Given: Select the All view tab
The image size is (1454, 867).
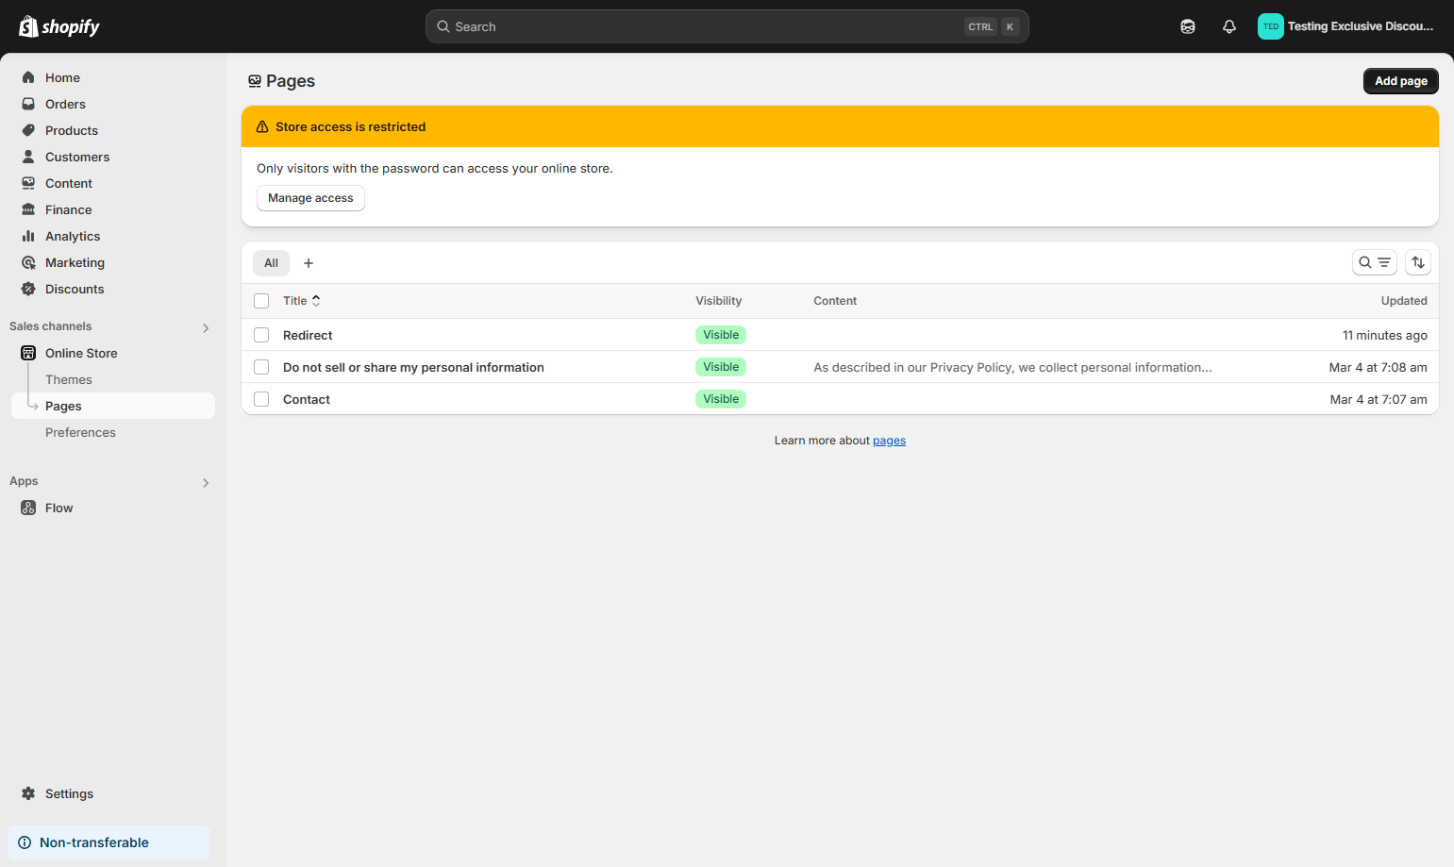Looking at the screenshot, I should tap(271, 263).
